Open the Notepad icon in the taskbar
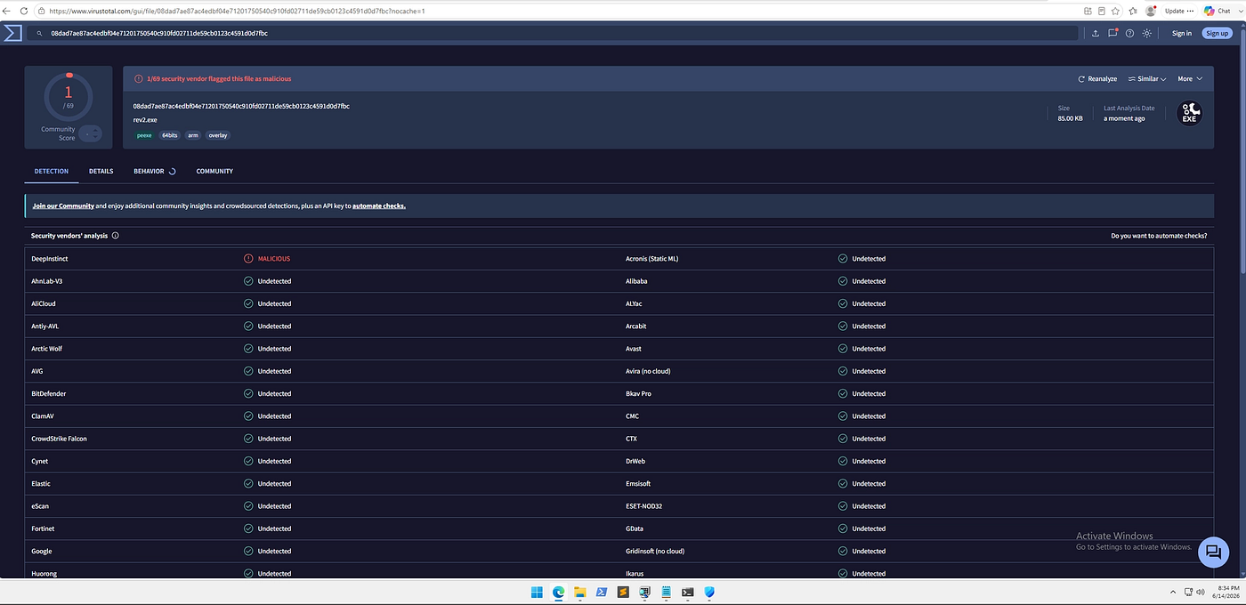The width and height of the screenshot is (1246, 605). pos(666,592)
